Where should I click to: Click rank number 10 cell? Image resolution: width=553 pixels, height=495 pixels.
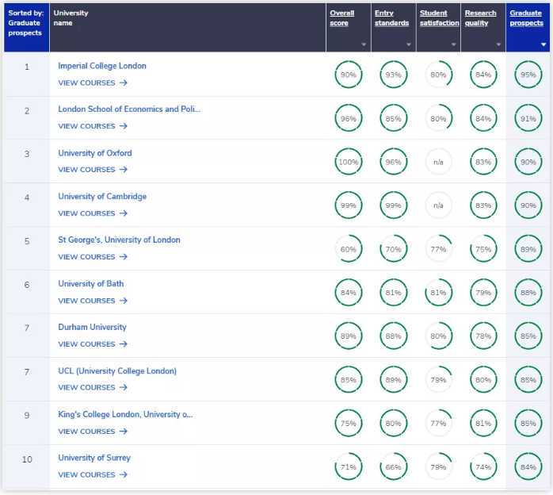coord(27,466)
